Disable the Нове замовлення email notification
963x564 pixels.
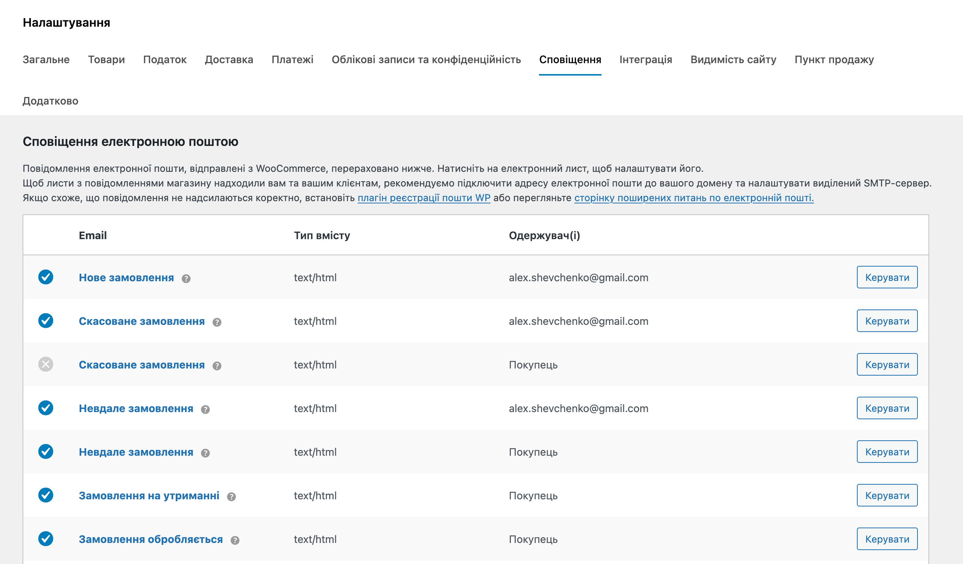point(46,277)
